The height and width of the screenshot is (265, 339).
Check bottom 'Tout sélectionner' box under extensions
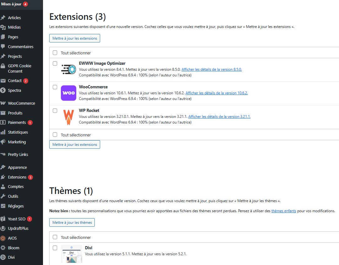click(x=55, y=135)
